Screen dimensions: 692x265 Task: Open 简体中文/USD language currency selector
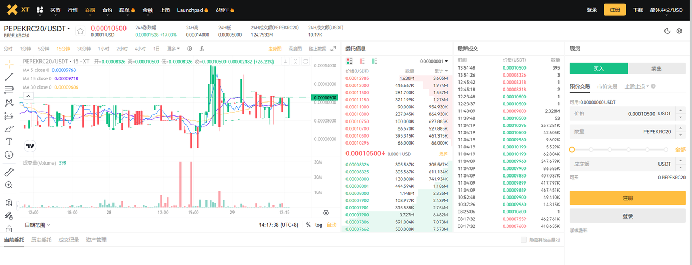click(x=666, y=10)
